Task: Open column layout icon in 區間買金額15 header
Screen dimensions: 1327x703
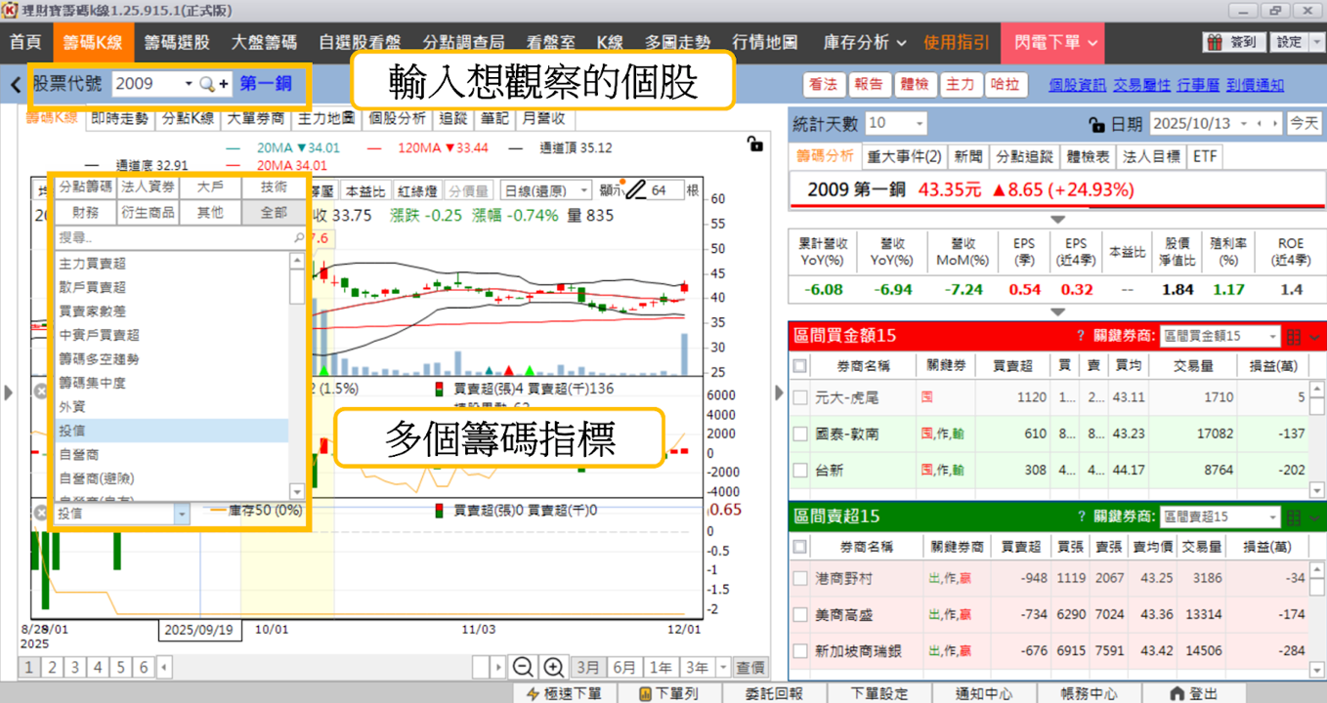Action: pyautogui.click(x=1294, y=336)
